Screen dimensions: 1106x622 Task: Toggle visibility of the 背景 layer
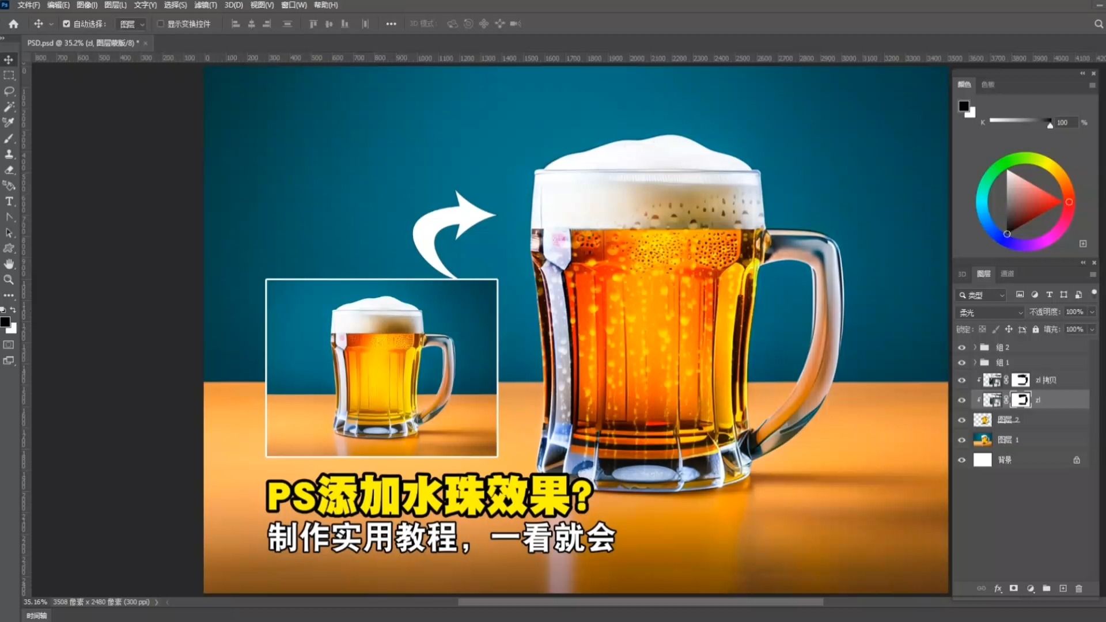(x=962, y=460)
